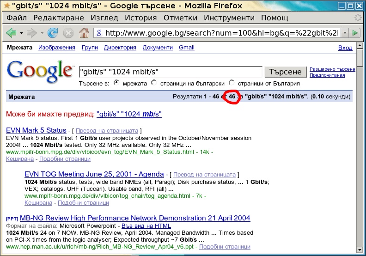Open the Документи link

(158, 48)
